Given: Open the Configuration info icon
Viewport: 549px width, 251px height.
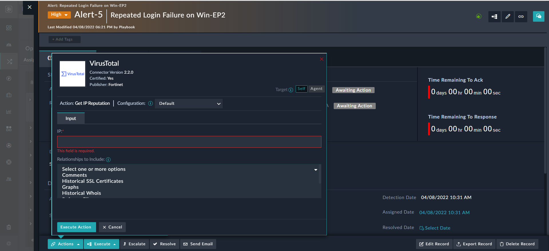Looking at the screenshot, I should (x=150, y=103).
